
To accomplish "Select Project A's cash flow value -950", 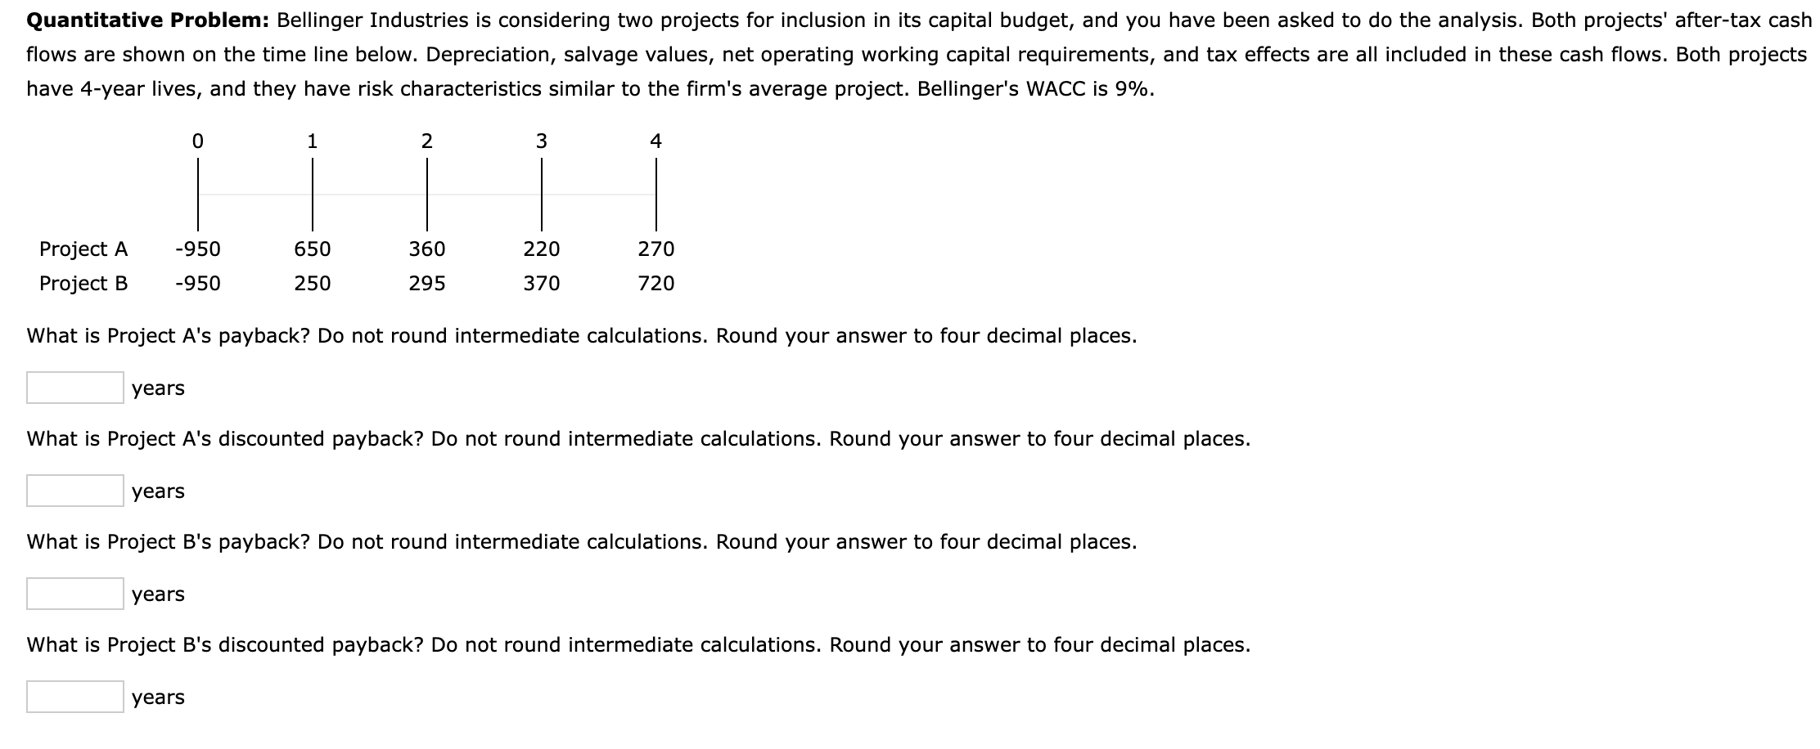I will [x=197, y=249].
